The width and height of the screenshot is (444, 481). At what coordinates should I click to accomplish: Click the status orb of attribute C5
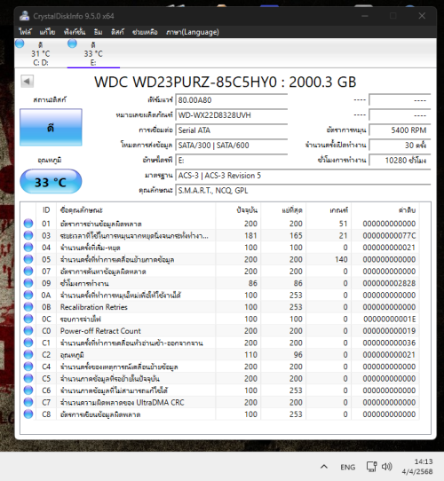[28, 379]
